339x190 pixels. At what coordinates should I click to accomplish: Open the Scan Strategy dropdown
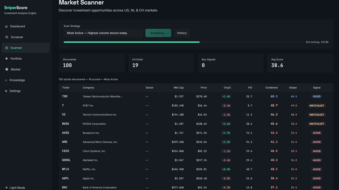point(103,33)
